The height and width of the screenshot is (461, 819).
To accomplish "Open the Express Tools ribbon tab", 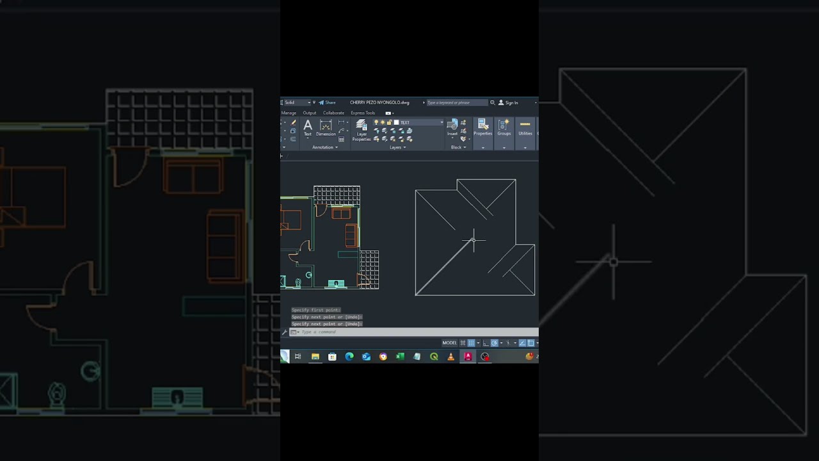I will tap(363, 113).
